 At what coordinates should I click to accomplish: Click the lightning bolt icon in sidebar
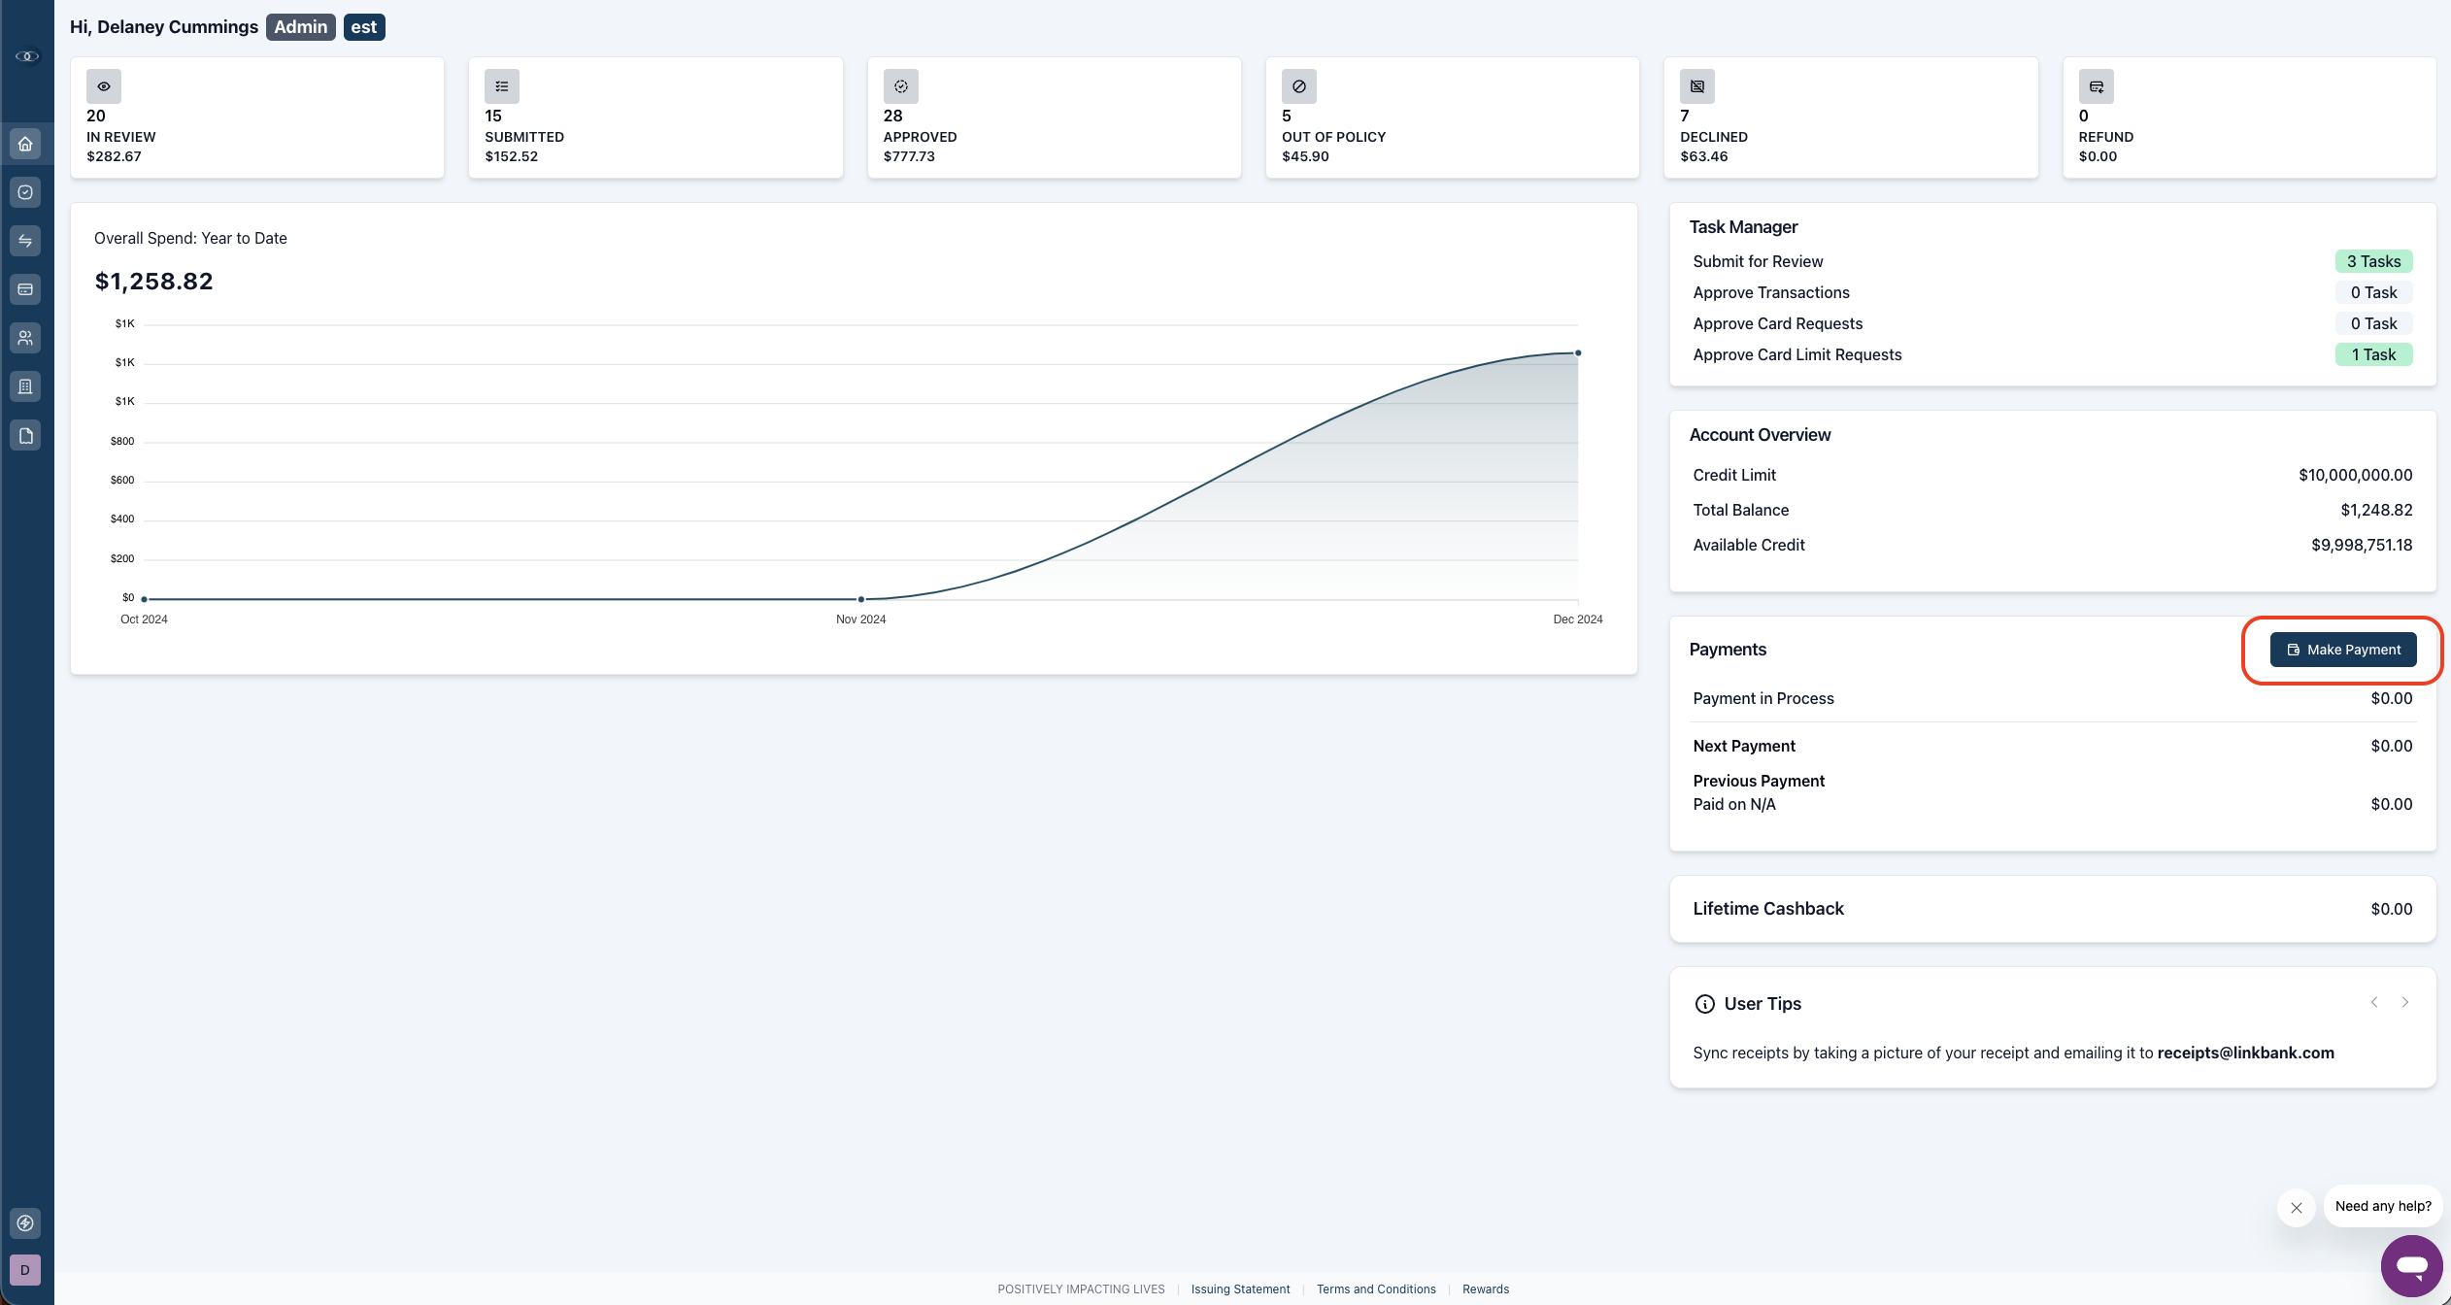point(25,1222)
